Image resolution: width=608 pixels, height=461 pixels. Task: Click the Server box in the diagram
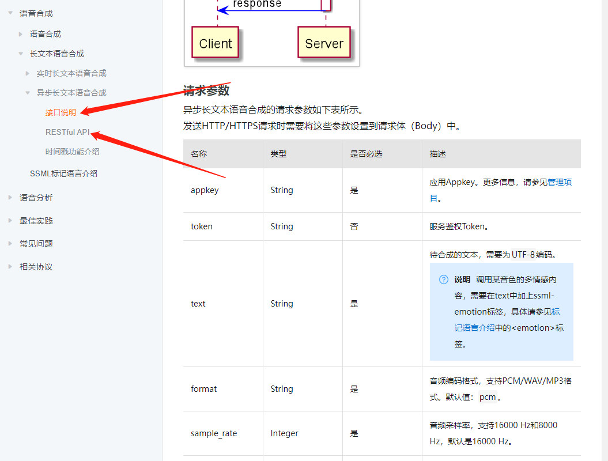324,43
